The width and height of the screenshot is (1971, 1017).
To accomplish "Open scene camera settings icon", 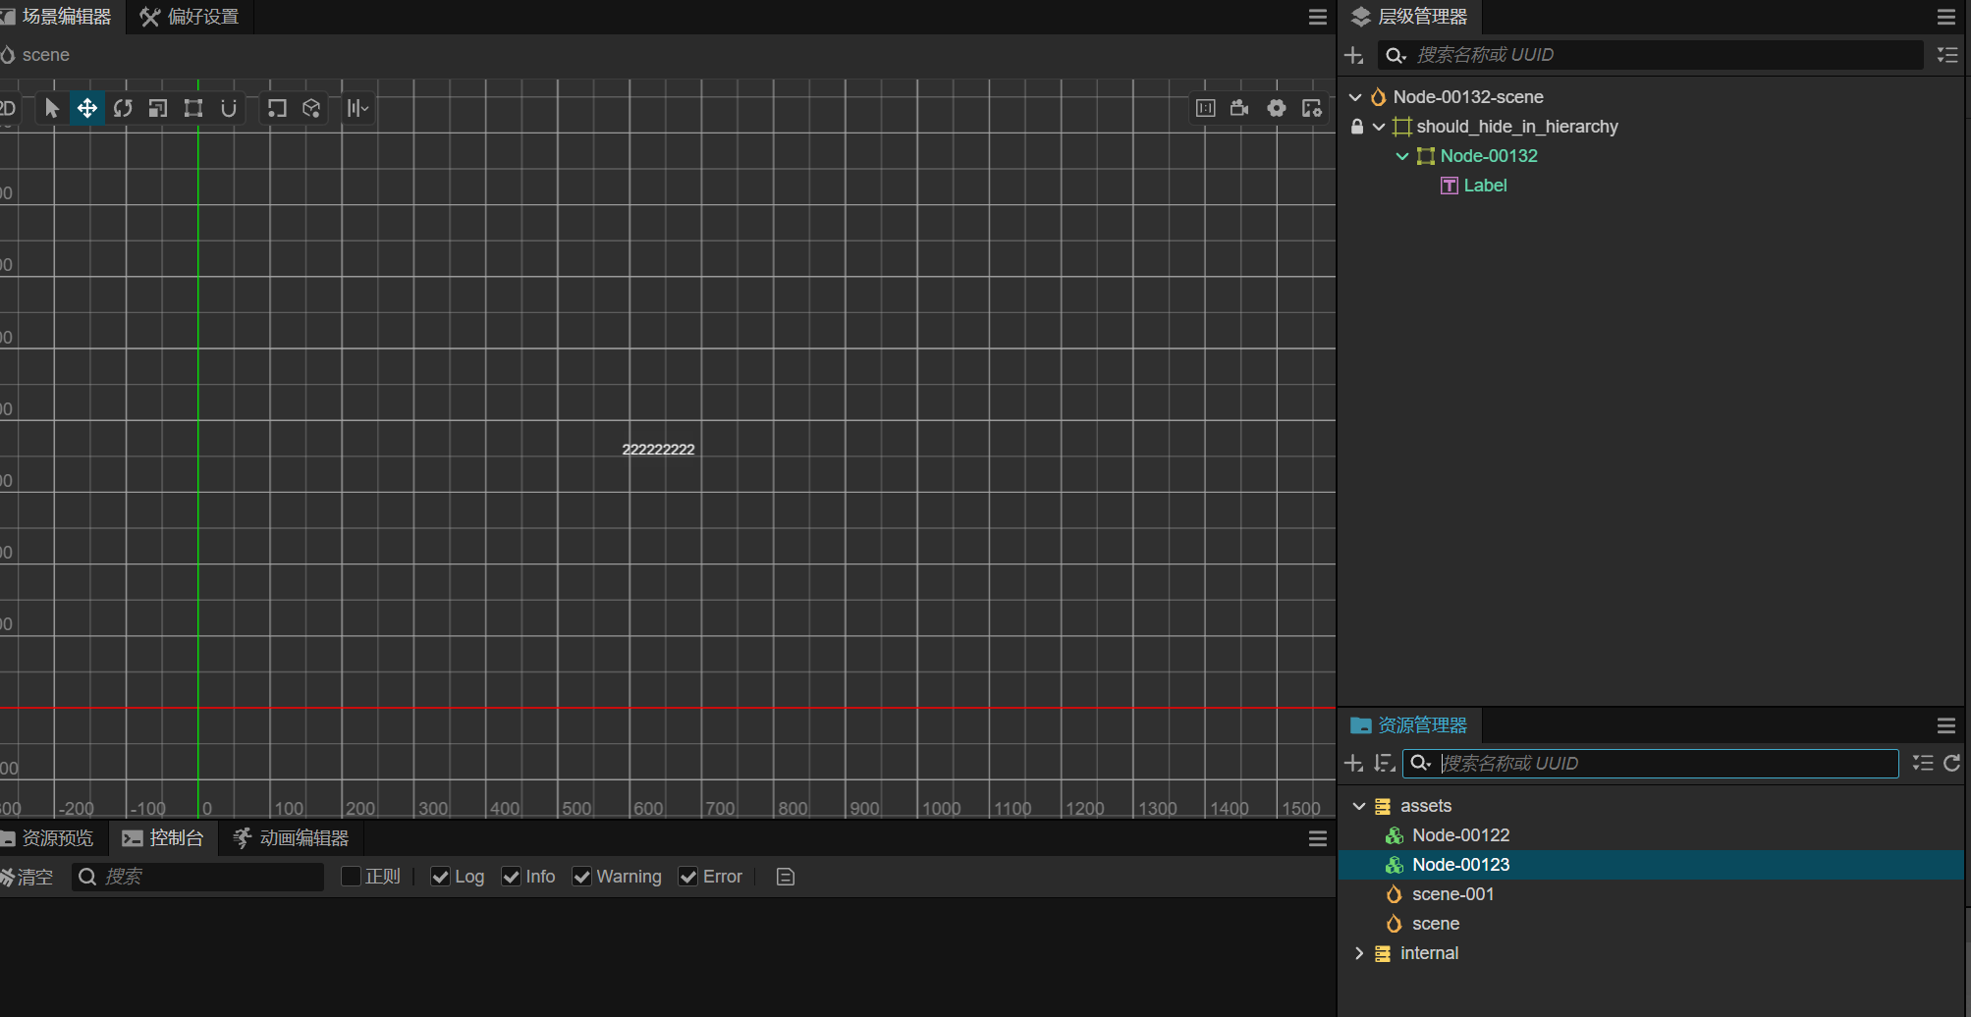I will (1240, 108).
